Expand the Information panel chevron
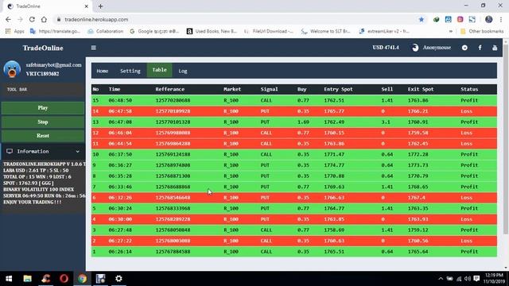The height and width of the screenshot is (286, 509). pyautogui.click(x=78, y=152)
